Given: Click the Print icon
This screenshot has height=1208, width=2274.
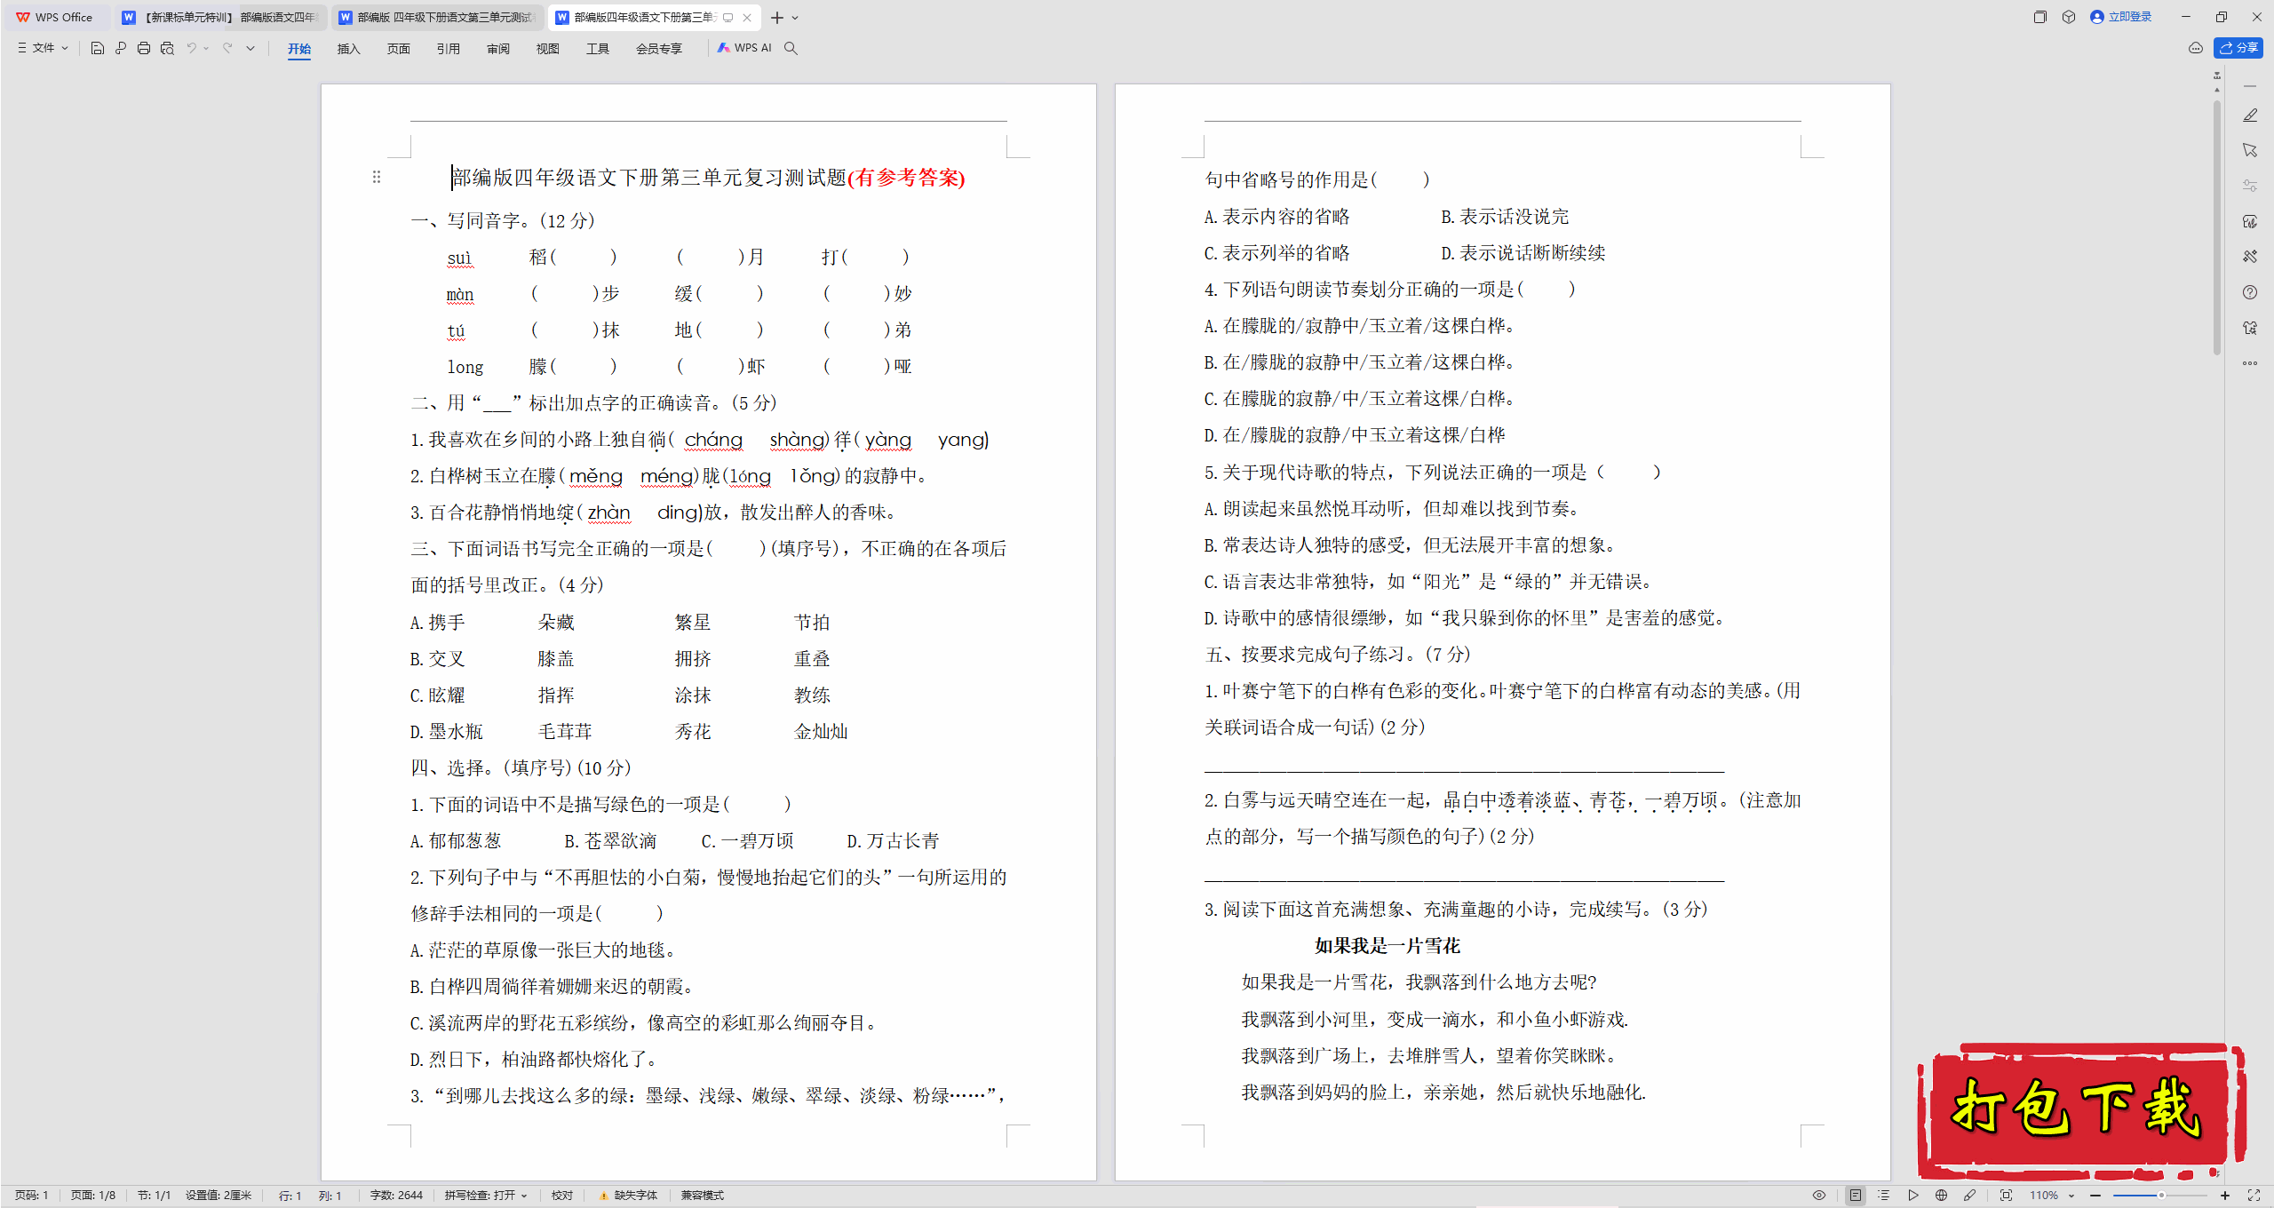Looking at the screenshot, I should click(144, 48).
